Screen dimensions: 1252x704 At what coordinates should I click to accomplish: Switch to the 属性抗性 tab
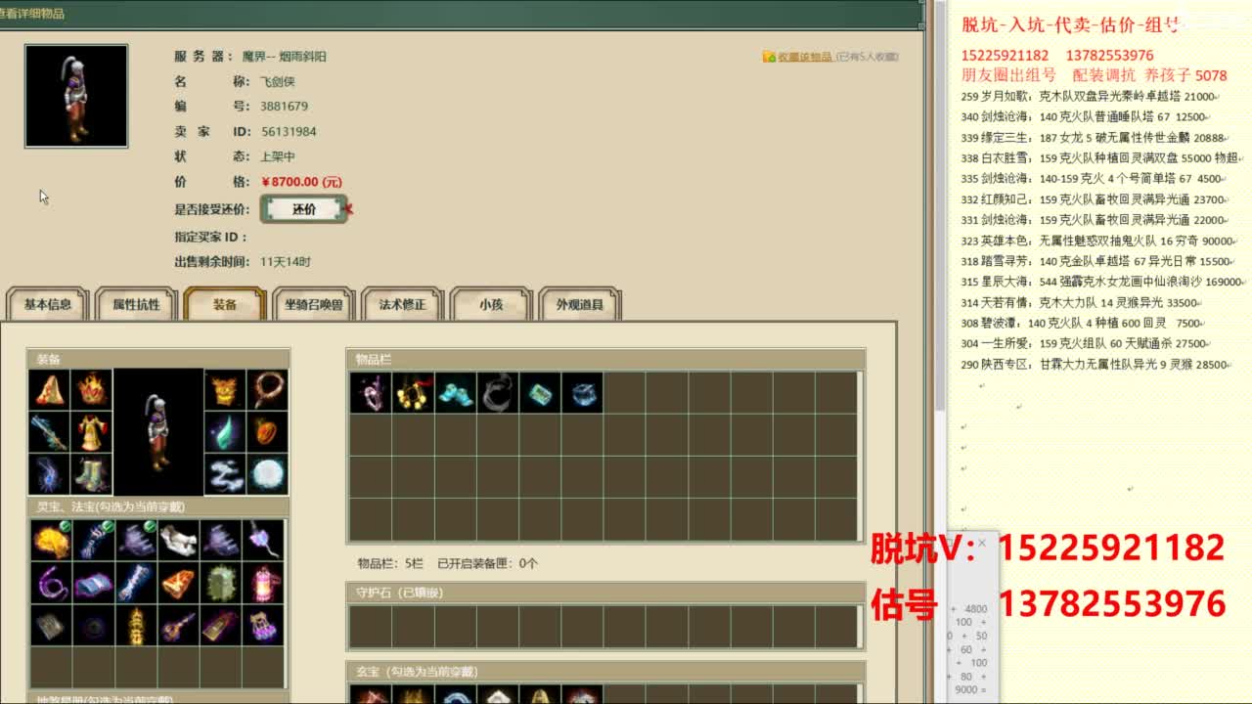136,304
